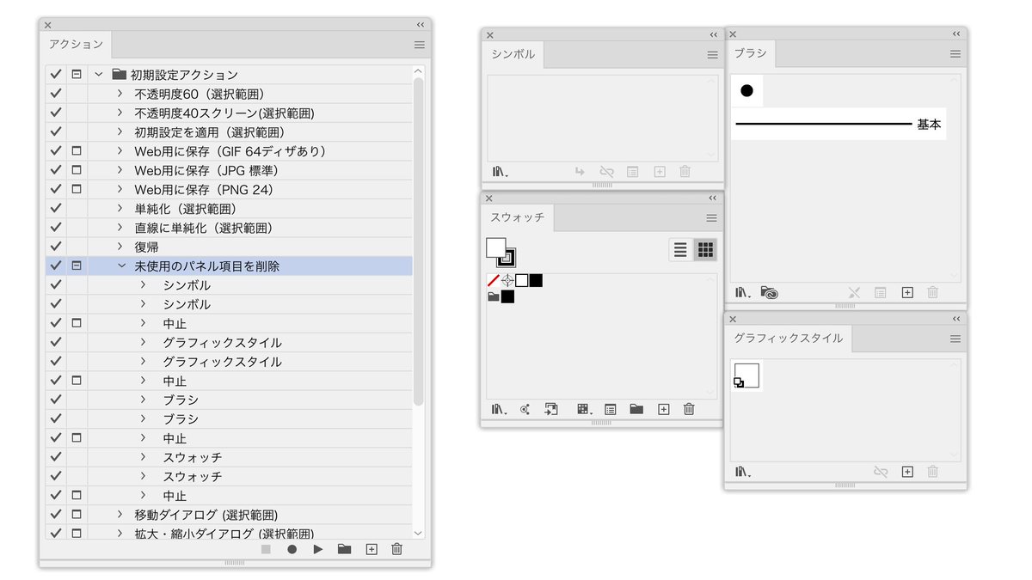Viewport: 1032px width, 580px height.
Task: Select the 復帰 action row name
Action: click(147, 247)
